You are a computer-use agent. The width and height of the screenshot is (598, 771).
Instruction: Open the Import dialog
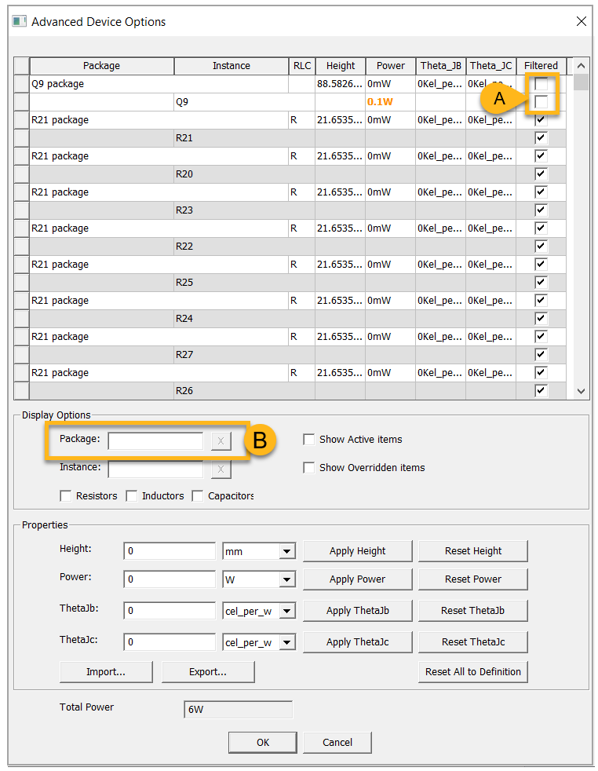click(x=106, y=672)
